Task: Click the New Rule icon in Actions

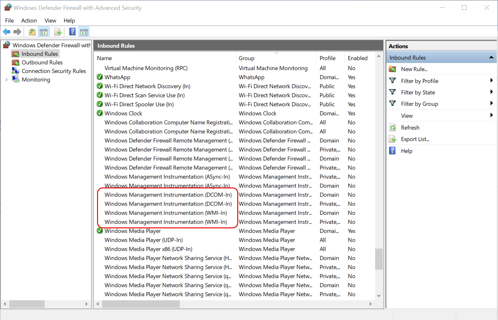Action: click(393, 69)
